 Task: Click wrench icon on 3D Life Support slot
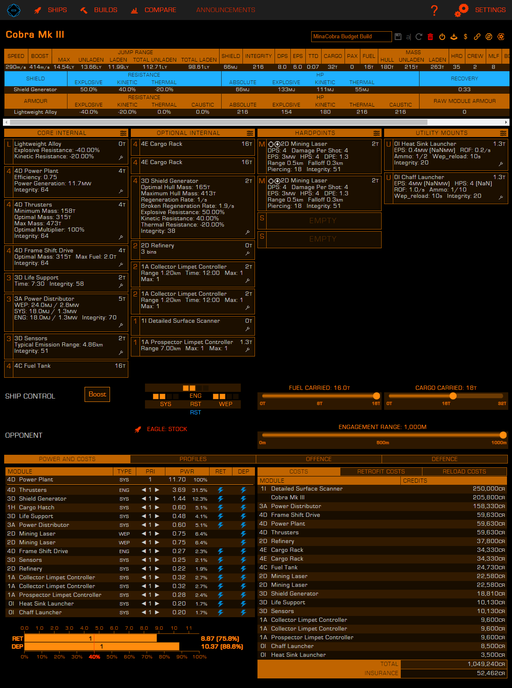coord(121,286)
